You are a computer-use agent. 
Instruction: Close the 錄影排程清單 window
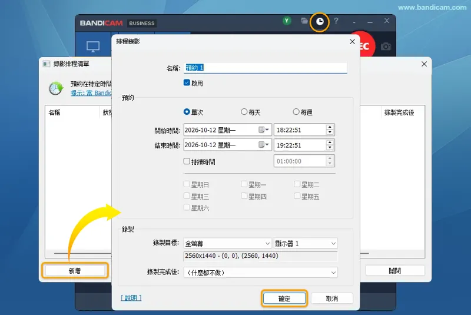(x=424, y=64)
